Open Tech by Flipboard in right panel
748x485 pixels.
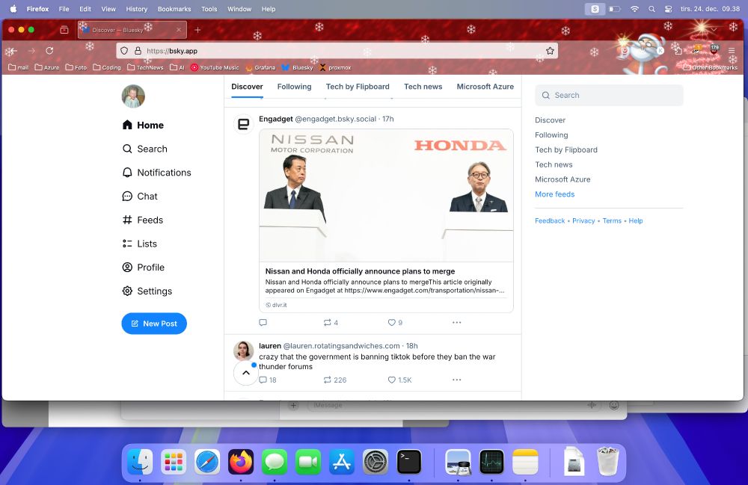click(x=566, y=149)
